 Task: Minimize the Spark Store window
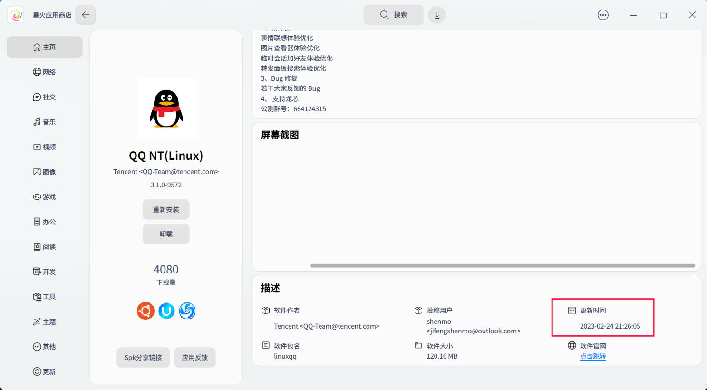[x=633, y=15]
